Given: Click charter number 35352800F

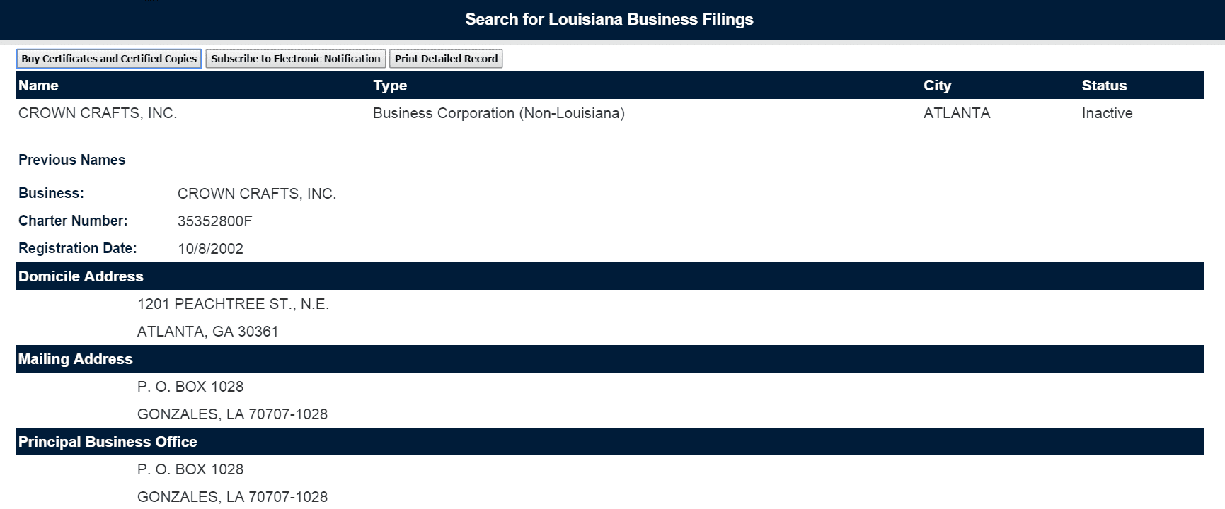Looking at the screenshot, I should click(214, 221).
